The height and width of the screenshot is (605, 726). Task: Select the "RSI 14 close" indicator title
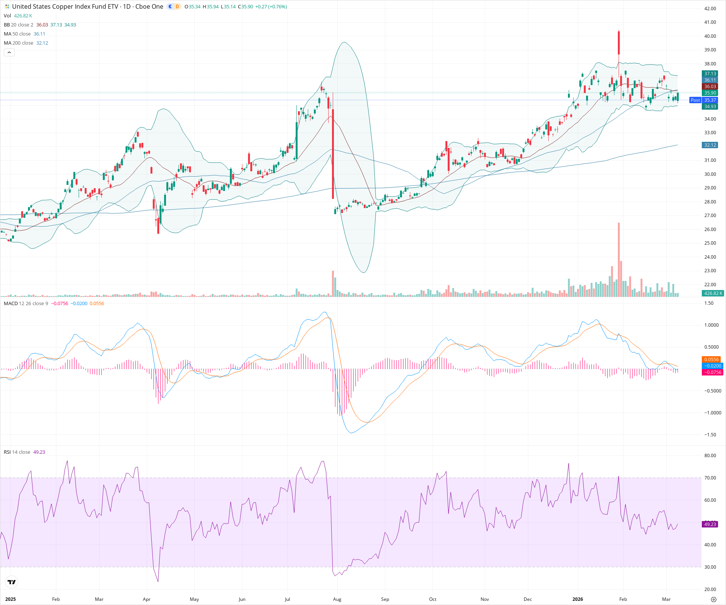point(17,452)
